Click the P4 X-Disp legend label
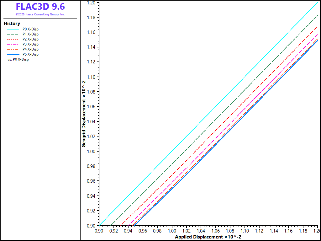 click(30, 49)
